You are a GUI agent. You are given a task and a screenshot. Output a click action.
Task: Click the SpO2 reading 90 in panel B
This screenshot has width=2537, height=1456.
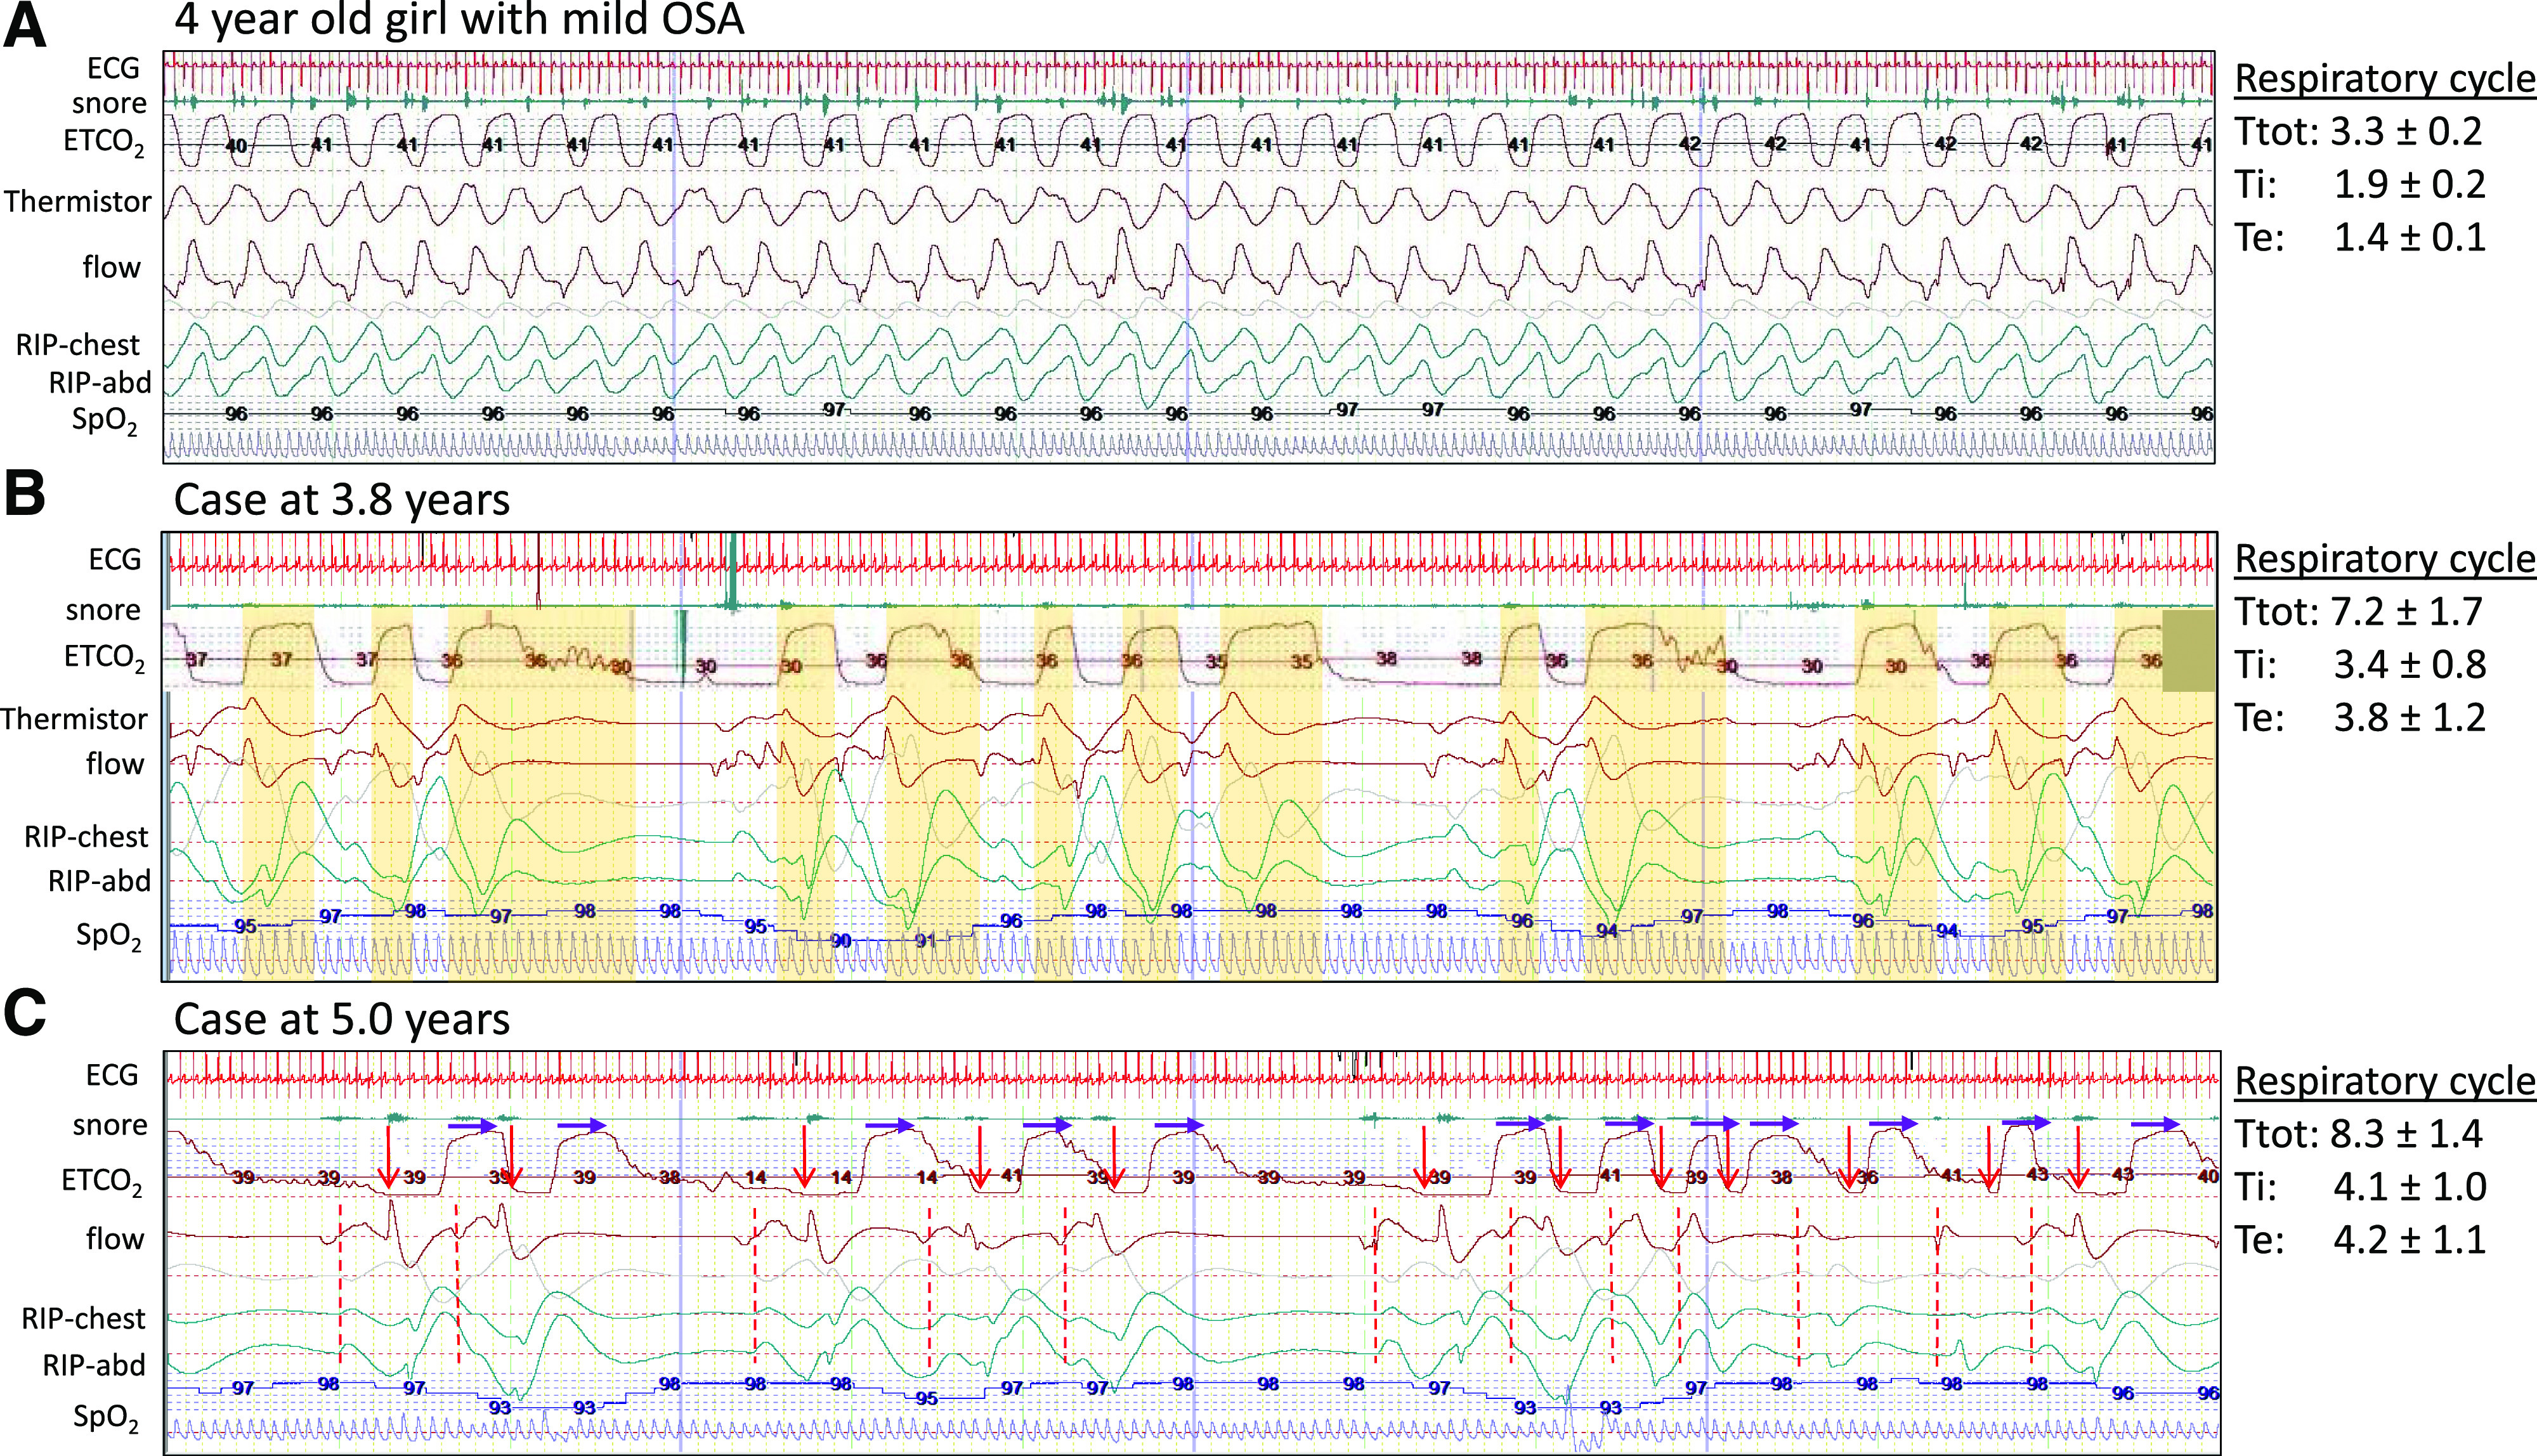[x=841, y=941]
